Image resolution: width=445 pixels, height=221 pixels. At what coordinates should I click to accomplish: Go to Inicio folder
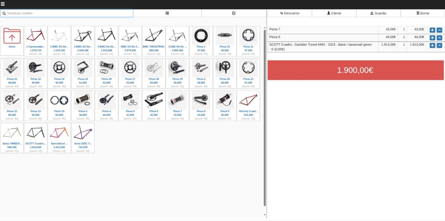12,41
